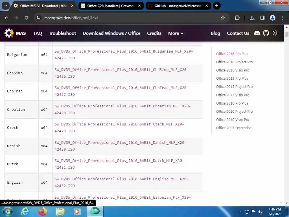Click the muted volume tray icon
Image resolution: width=289 pixels, height=217 pixels.
(260, 212)
